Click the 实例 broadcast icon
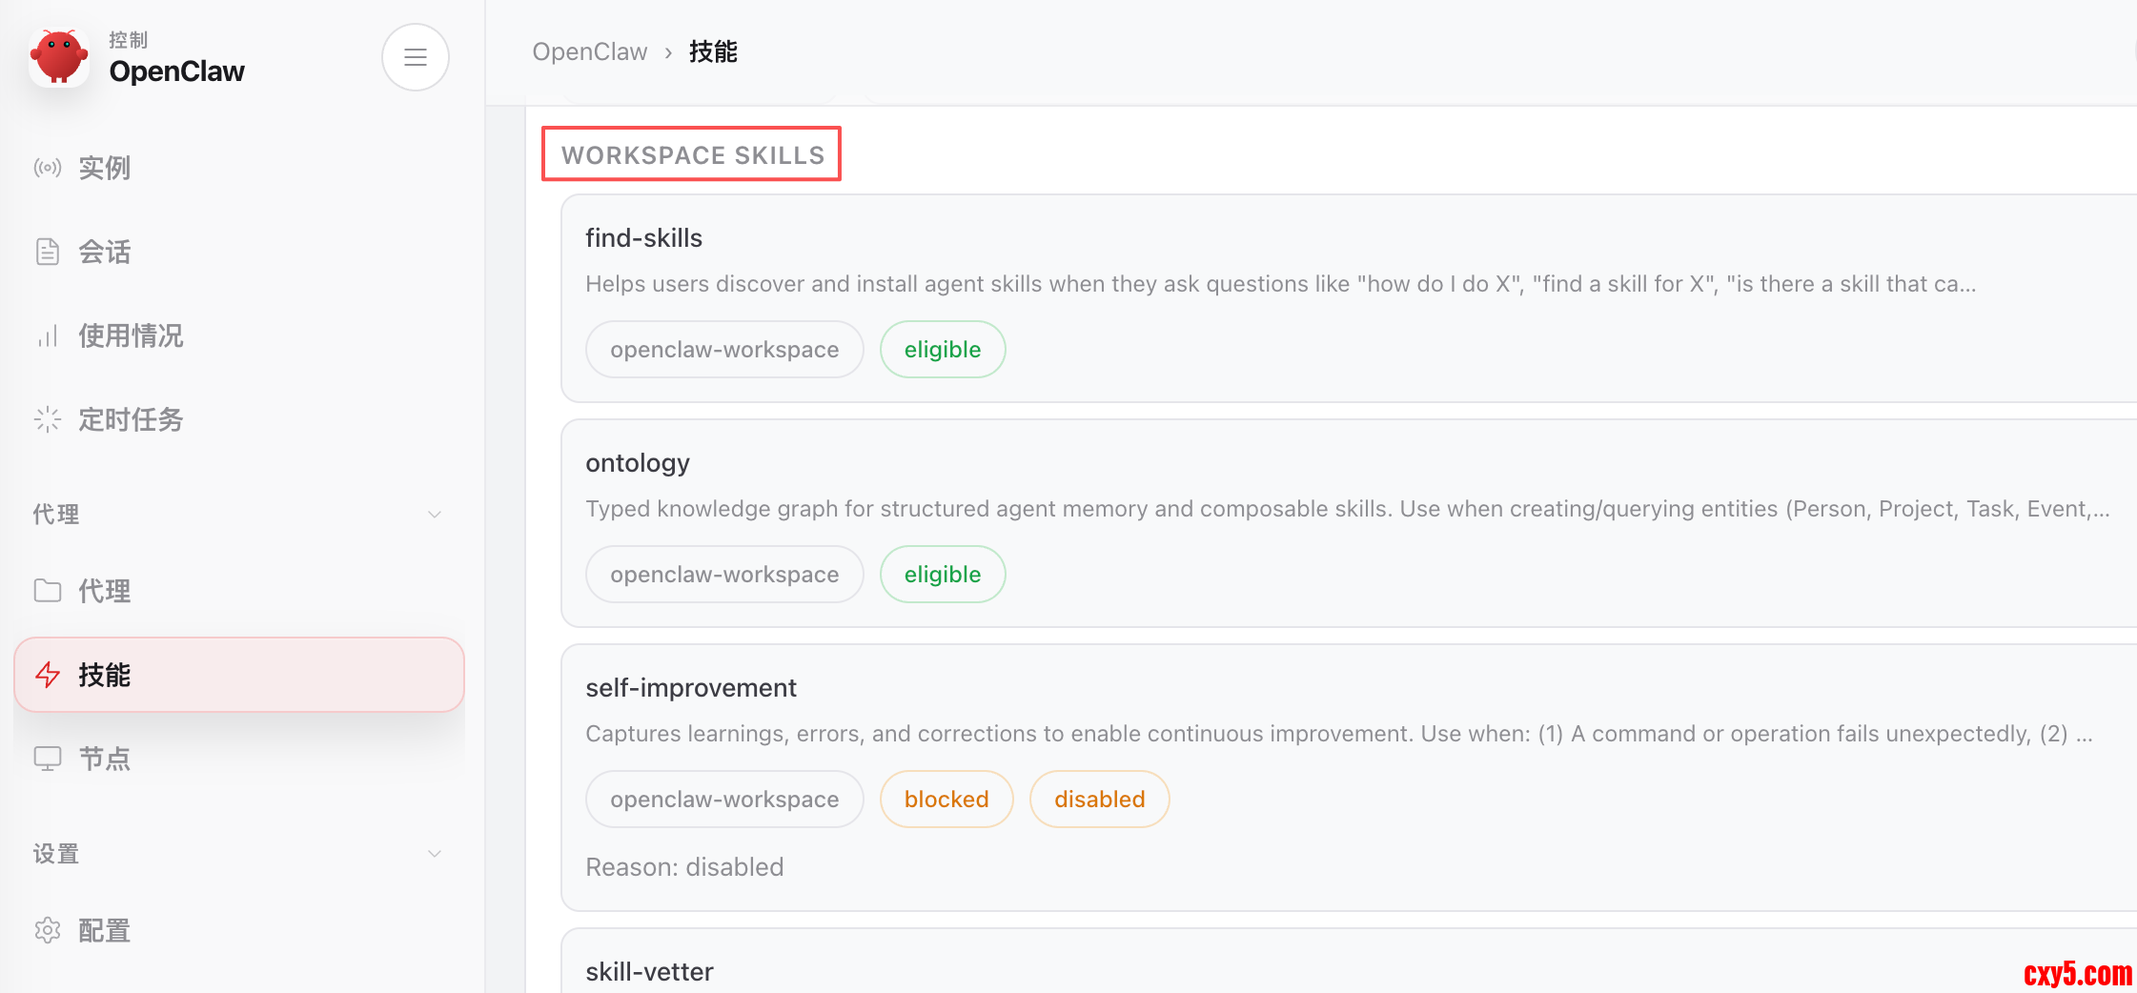This screenshot has height=993, width=2137. (x=48, y=169)
